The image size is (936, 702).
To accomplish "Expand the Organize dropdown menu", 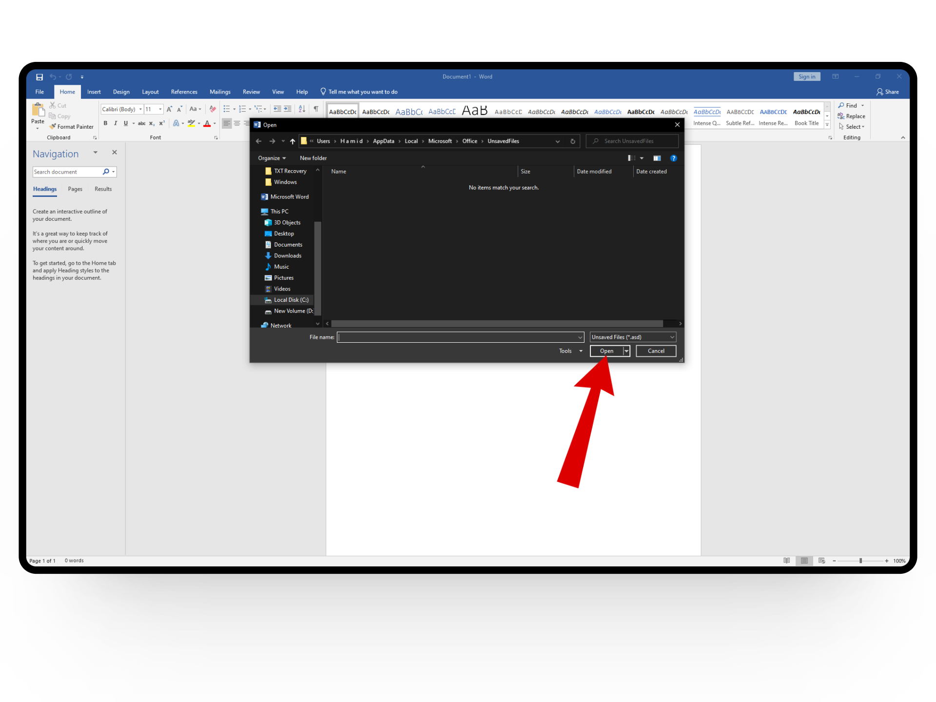I will (x=272, y=158).
